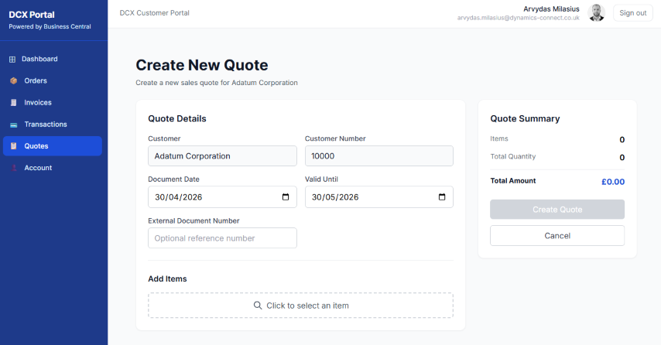
Task: Click the Transactions card icon
Action: coord(13,125)
